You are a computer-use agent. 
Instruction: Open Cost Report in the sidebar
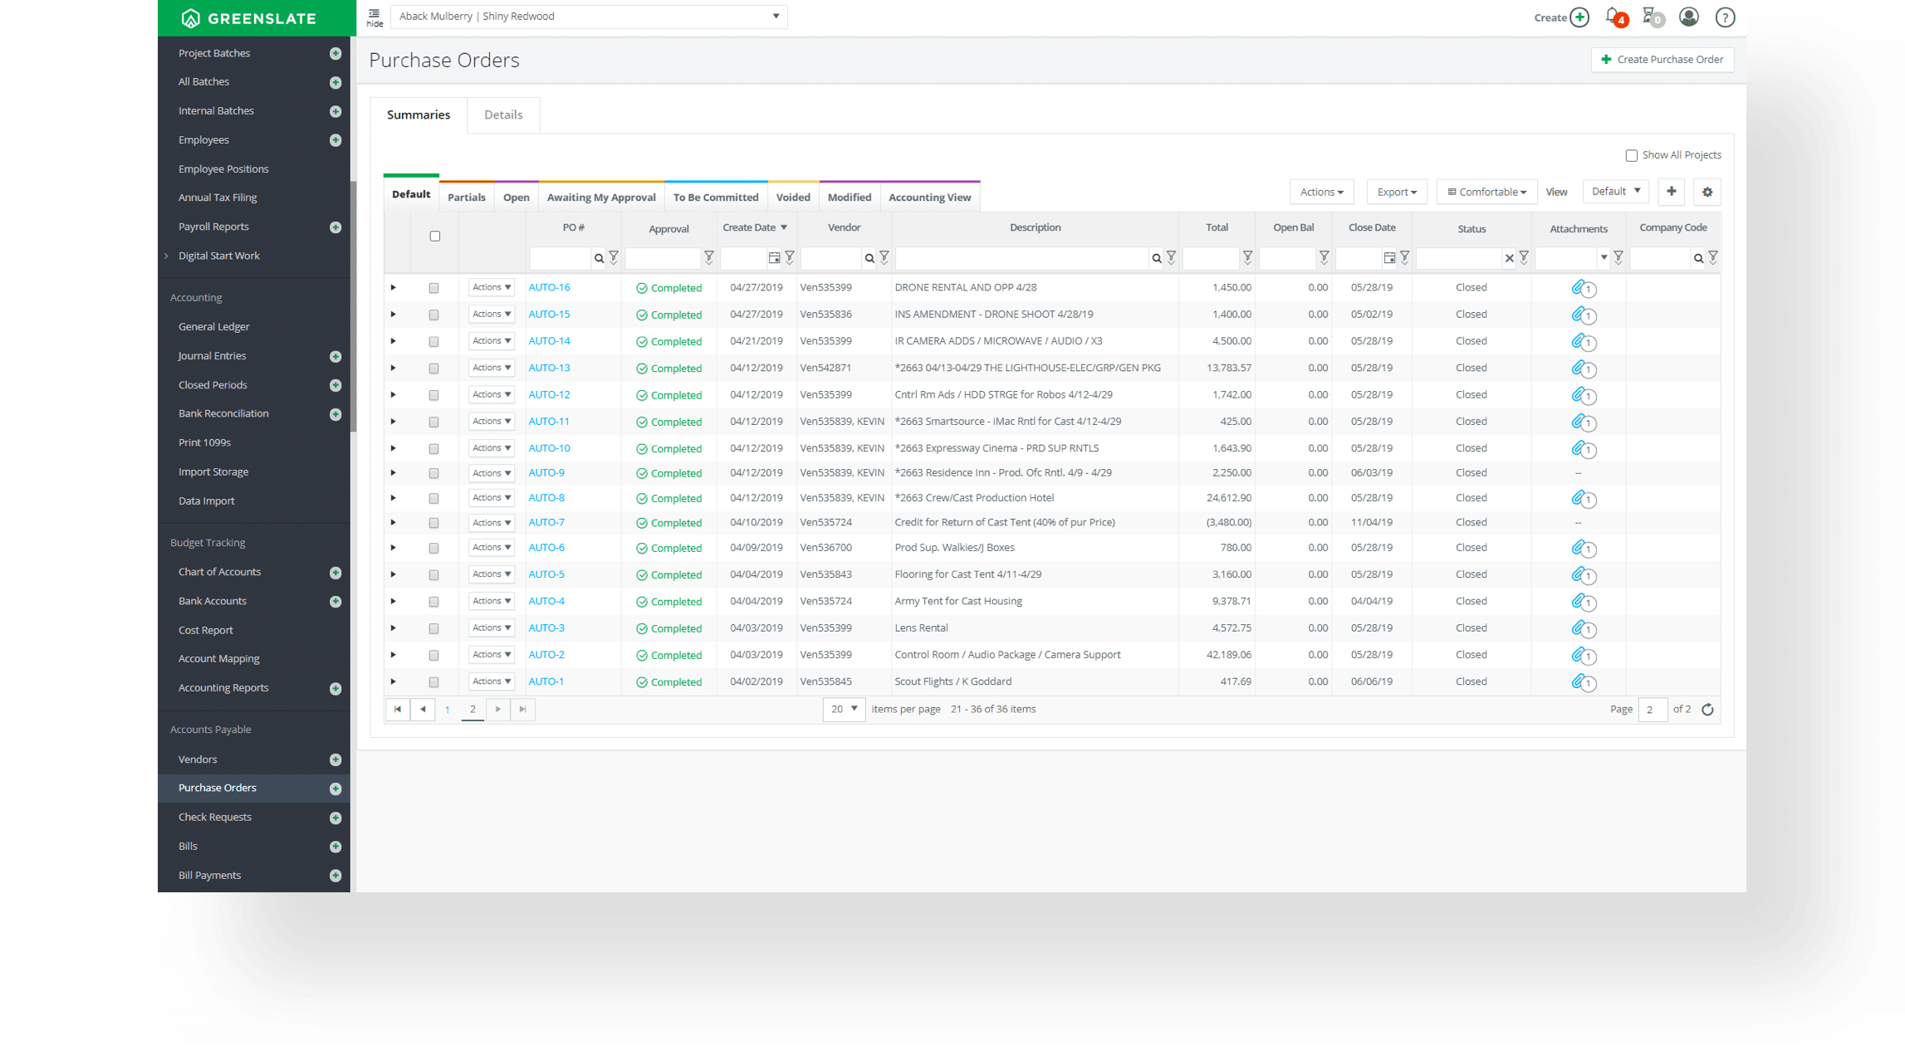206,631
